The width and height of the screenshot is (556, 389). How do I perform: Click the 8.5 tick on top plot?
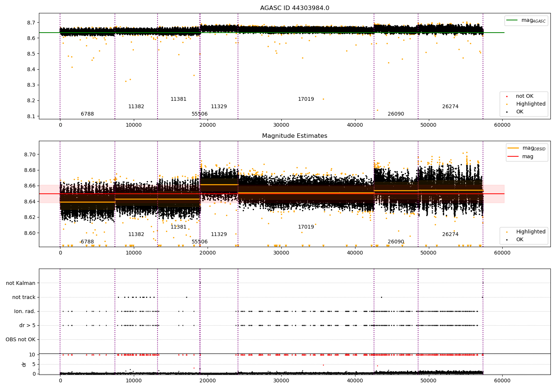(x=31, y=54)
